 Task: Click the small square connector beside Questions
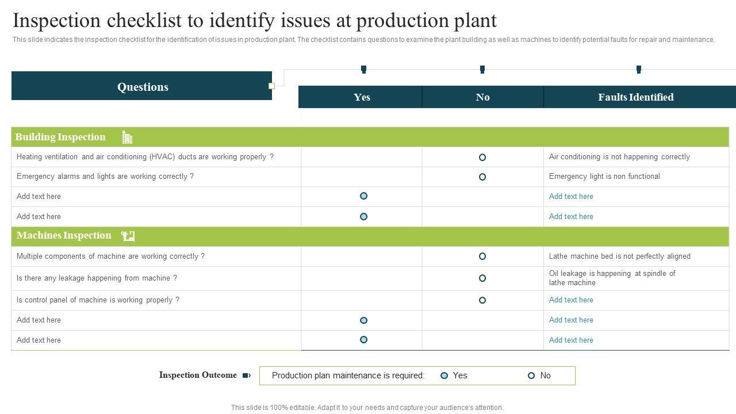point(272,86)
